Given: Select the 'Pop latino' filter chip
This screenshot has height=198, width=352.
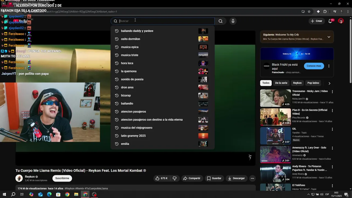Looking at the screenshot, I should click(x=313, y=83).
